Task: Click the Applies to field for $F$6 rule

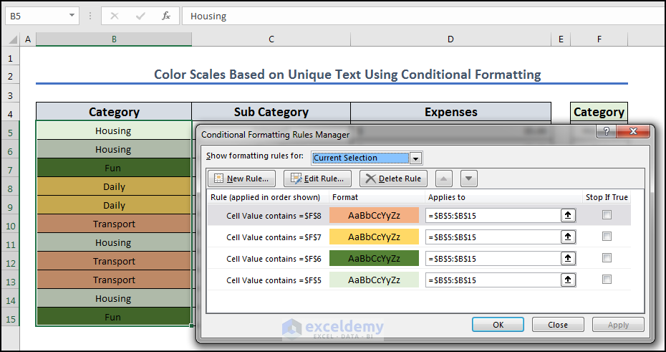Action: click(x=491, y=258)
